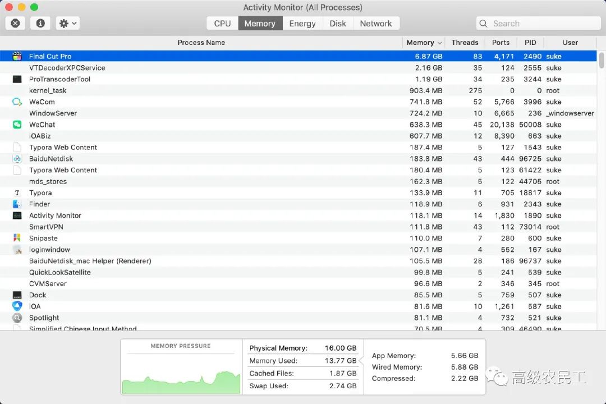The image size is (606, 404).
Task: Click the Cached Files 1.87 GB value
Action: pos(343,374)
